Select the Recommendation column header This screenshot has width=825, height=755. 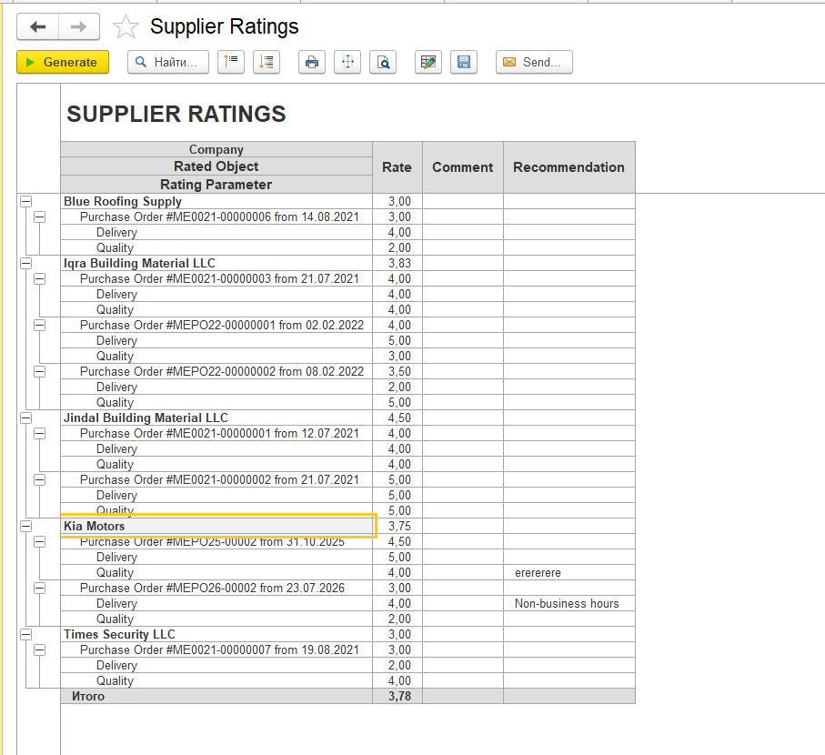[x=569, y=167]
